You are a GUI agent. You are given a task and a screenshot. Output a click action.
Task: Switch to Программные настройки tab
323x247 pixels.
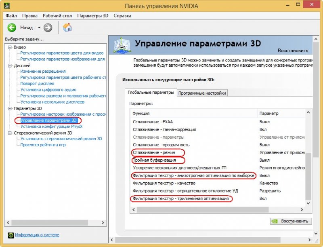coord(202,93)
